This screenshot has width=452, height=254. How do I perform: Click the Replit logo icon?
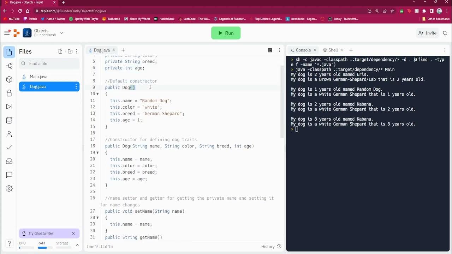point(16,33)
